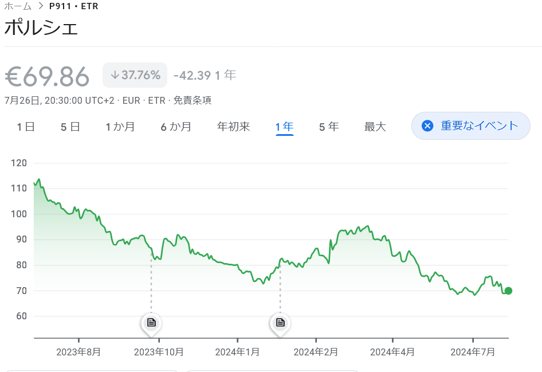Screen dimensions: 542x372
Task: Open the 5年 chart range
Action: (329, 127)
